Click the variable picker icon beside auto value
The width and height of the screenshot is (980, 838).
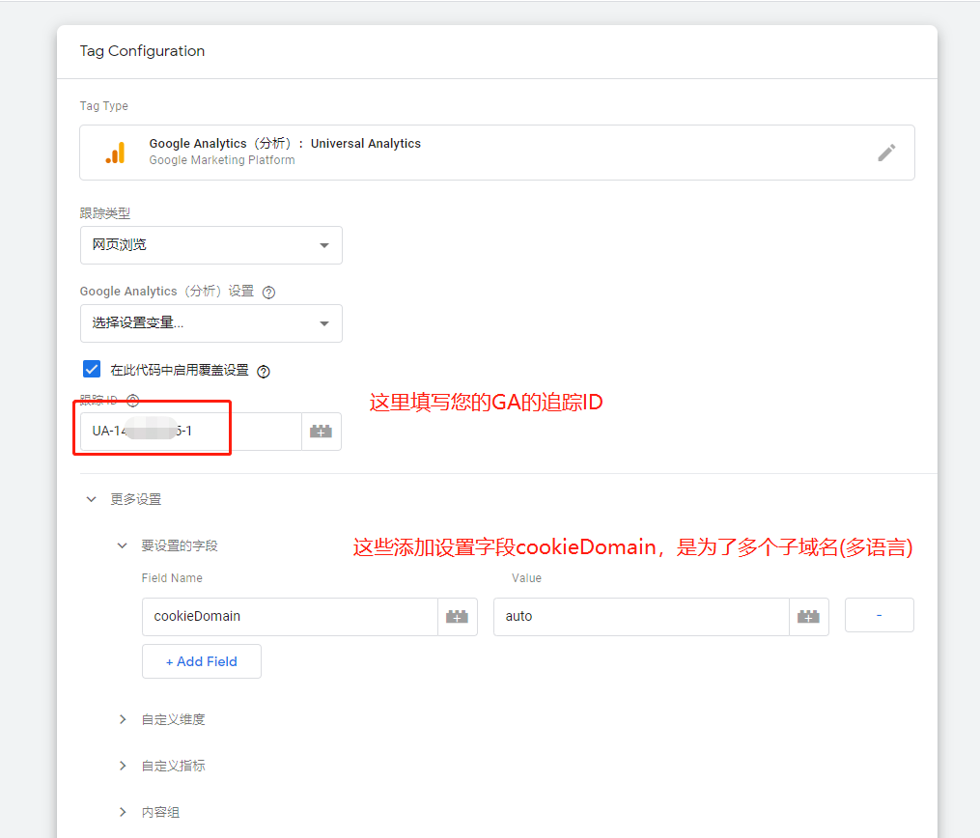pyautogui.click(x=809, y=617)
